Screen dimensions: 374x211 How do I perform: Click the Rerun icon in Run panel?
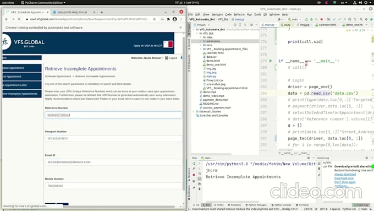[x=194, y=164]
